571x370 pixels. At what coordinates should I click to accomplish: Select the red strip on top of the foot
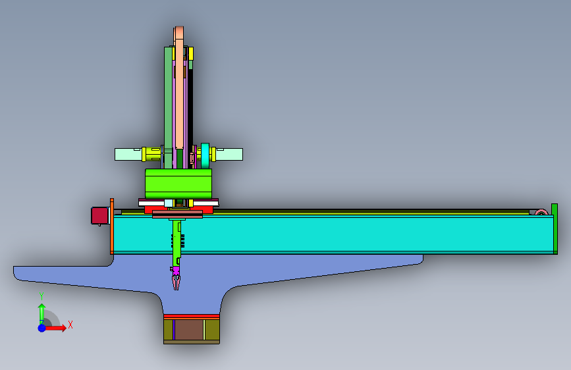pyautogui.click(x=192, y=317)
